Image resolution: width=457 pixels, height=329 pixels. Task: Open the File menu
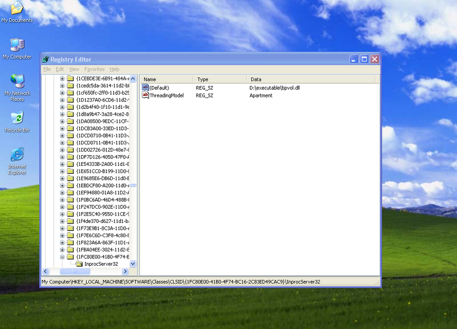tap(47, 69)
